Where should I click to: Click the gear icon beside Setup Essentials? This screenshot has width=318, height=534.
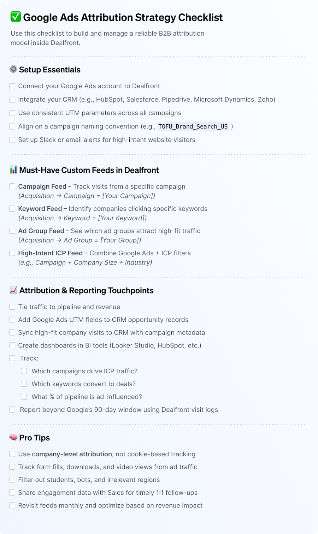[12, 70]
